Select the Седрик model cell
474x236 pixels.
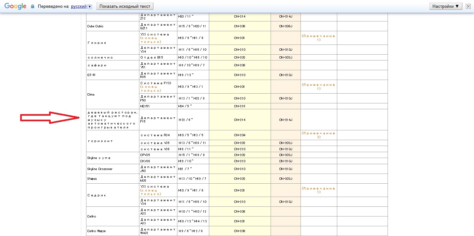113,195
